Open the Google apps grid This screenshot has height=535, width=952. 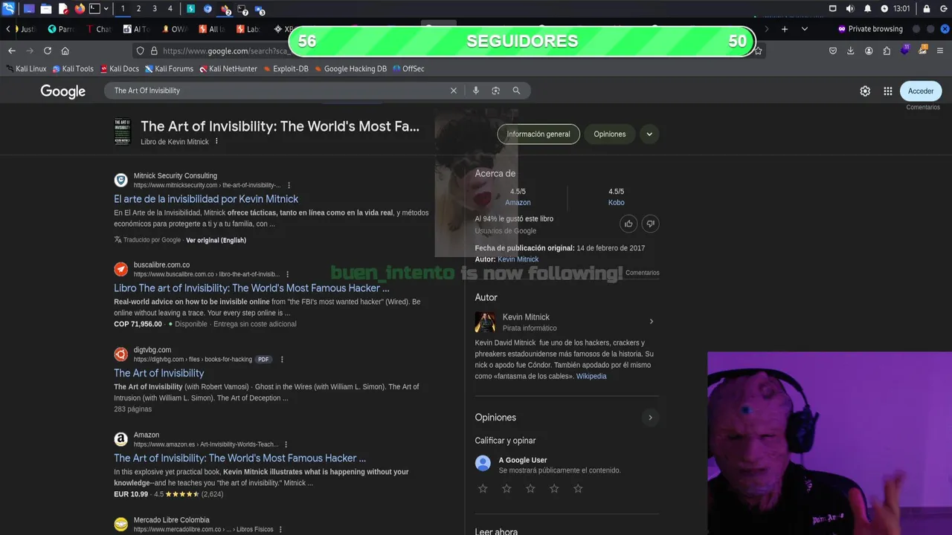pyautogui.click(x=888, y=91)
